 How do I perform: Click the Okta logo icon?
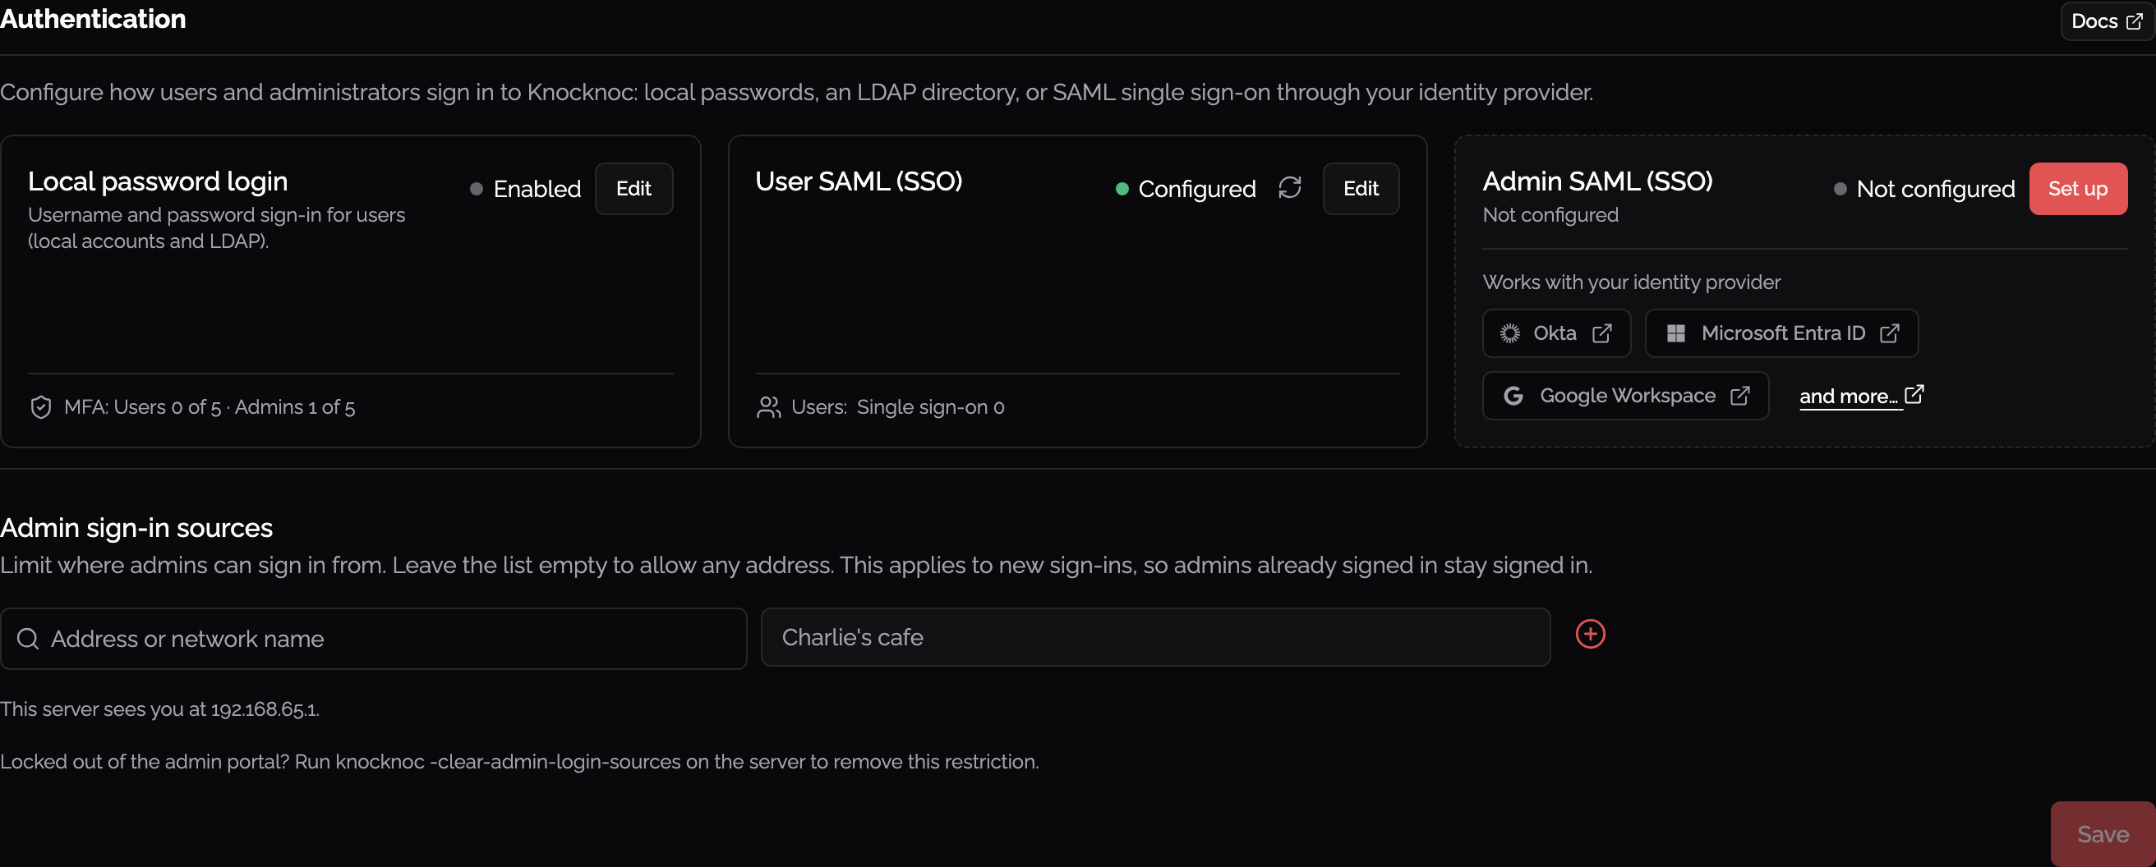[1509, 333]
